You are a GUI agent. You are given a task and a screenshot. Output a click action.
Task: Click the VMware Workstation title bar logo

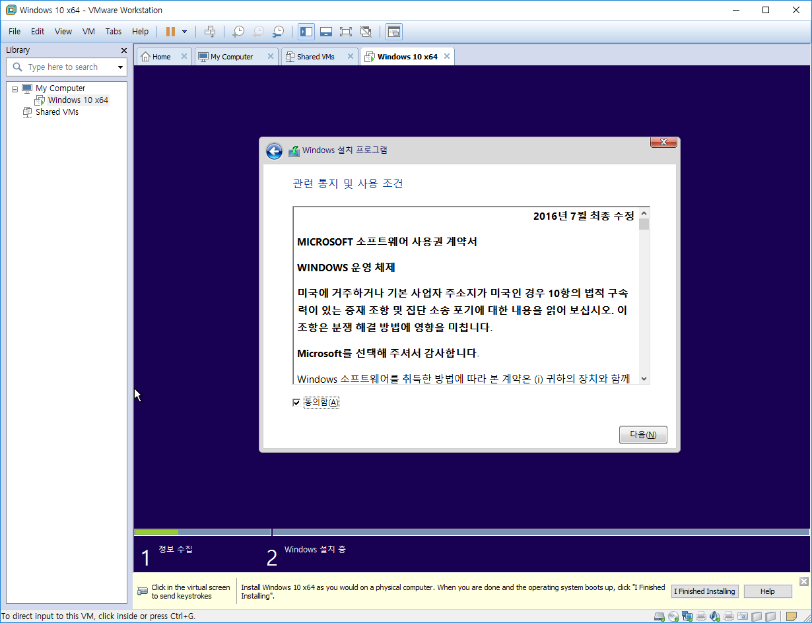click(x=11, y=10)
